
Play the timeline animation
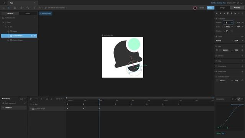coord(31,99)
